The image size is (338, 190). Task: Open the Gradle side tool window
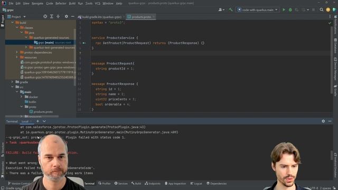tap(335, 90)
